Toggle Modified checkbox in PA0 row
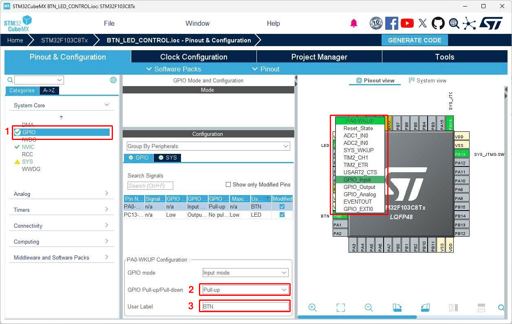The width and height of the screenshot is (512, 324). click(x=282, y=207)
